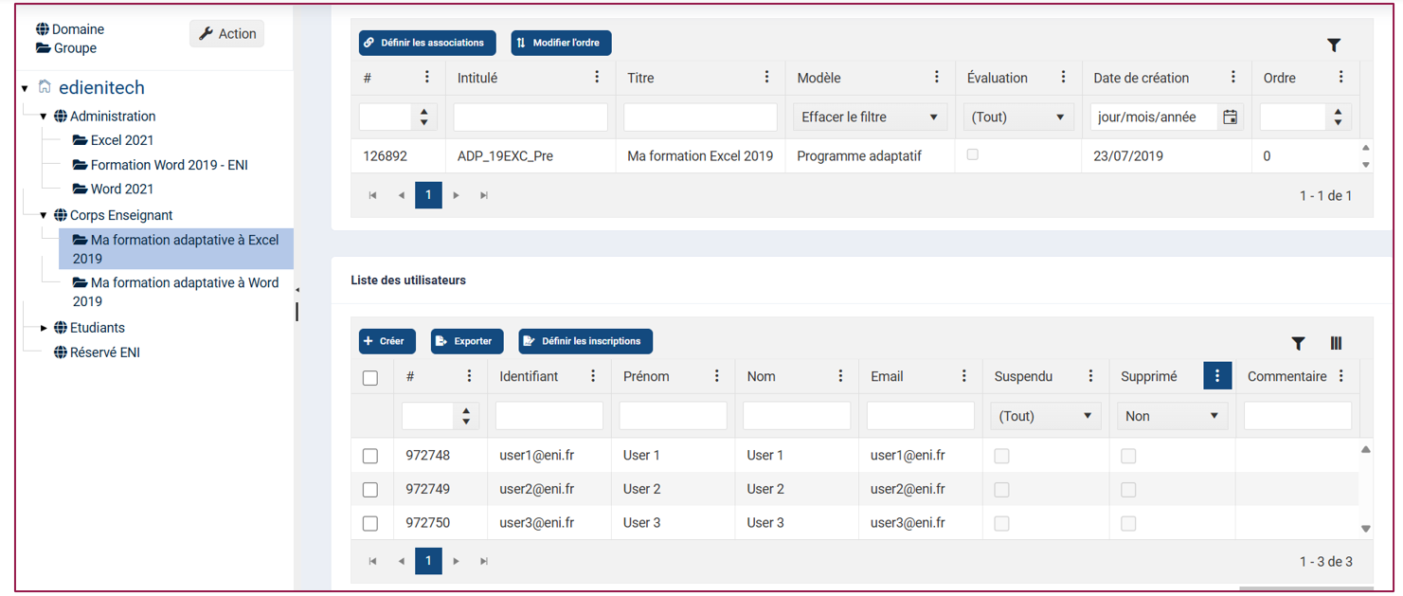The width and height of the screenshot is (1403, 596).
Task: Toggle Supprimé checkbox for user3@eni.fr
Action: pyautogui.click(x=1128, y=523)
